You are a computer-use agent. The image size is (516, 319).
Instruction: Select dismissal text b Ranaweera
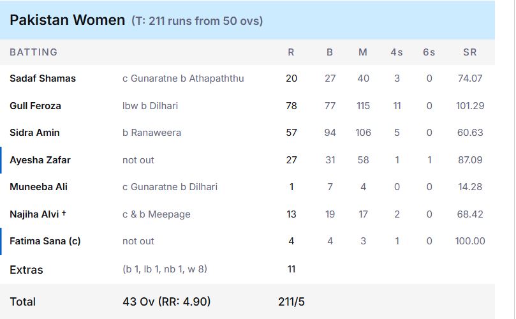(152, 133)
